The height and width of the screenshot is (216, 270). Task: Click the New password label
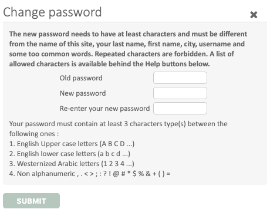pyautogui.click(x=83, y=93)
